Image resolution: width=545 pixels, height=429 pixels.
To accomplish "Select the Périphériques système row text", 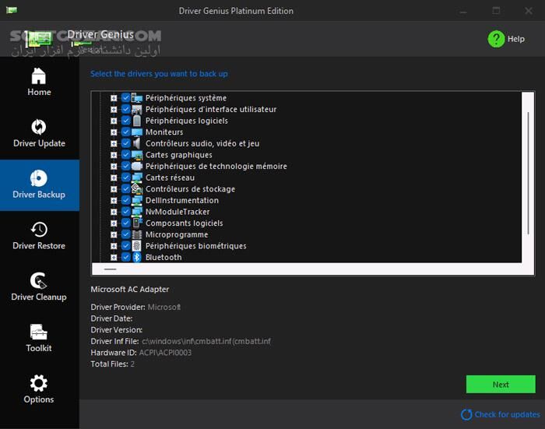I will coord(186,98).
